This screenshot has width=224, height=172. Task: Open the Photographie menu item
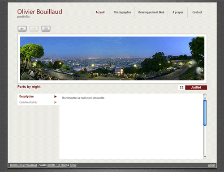[x=122, y=13]
